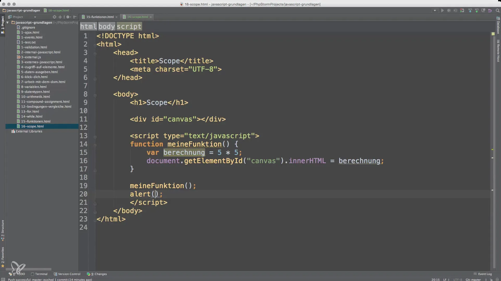This screenshot has height=281, width=501.
Task: Click UTF-8 encoding in status bar
Action: (x=458, y=280)
